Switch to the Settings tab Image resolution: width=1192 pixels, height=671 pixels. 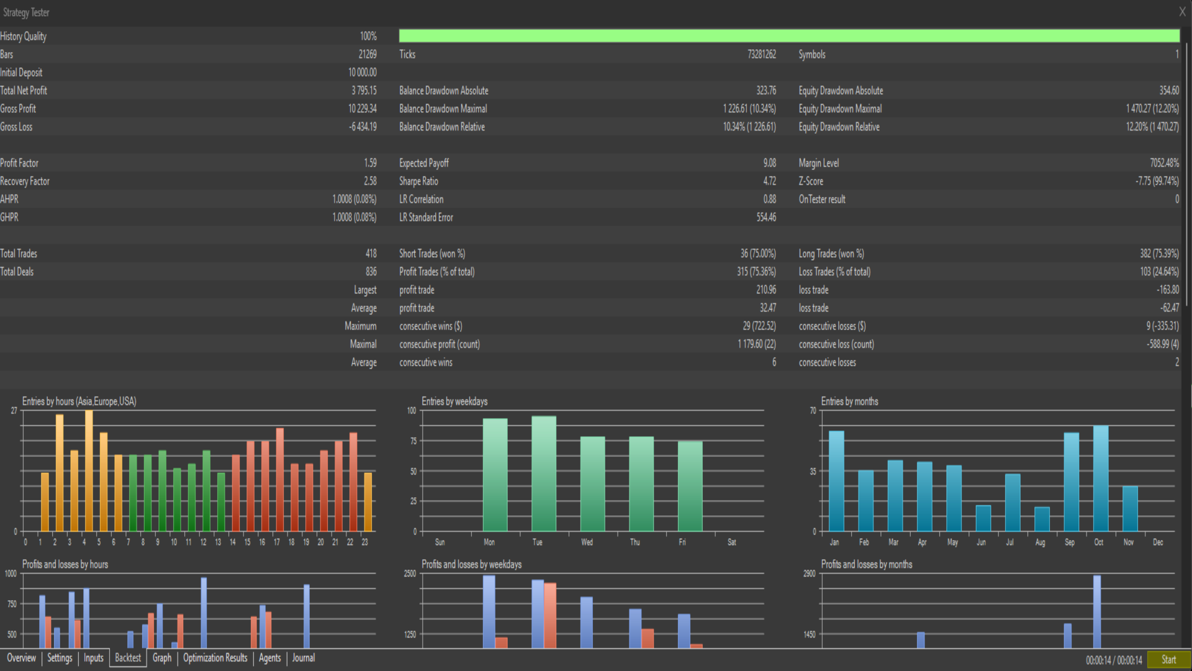coord(60,658)
